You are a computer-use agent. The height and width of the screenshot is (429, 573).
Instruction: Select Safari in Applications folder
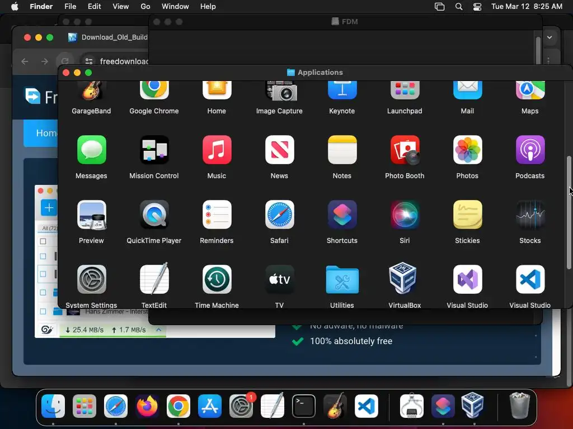279,215
